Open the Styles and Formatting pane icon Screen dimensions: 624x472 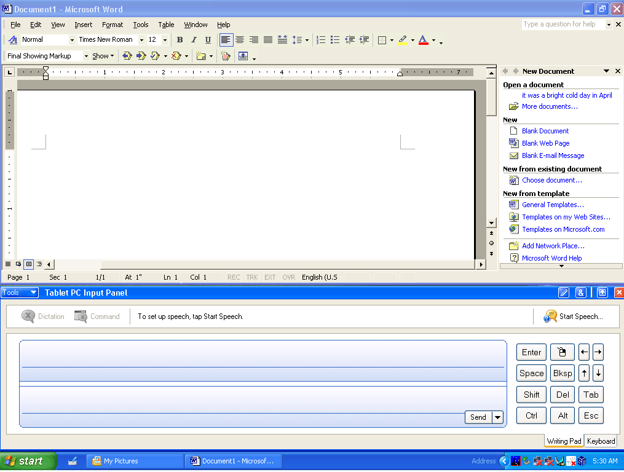[13, 40]
